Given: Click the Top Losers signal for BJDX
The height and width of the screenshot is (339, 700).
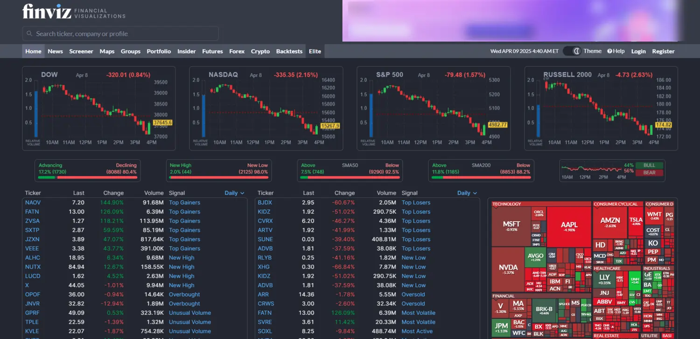Looking at the screenshot, I should pyautogui.click(x=416, y=203).
